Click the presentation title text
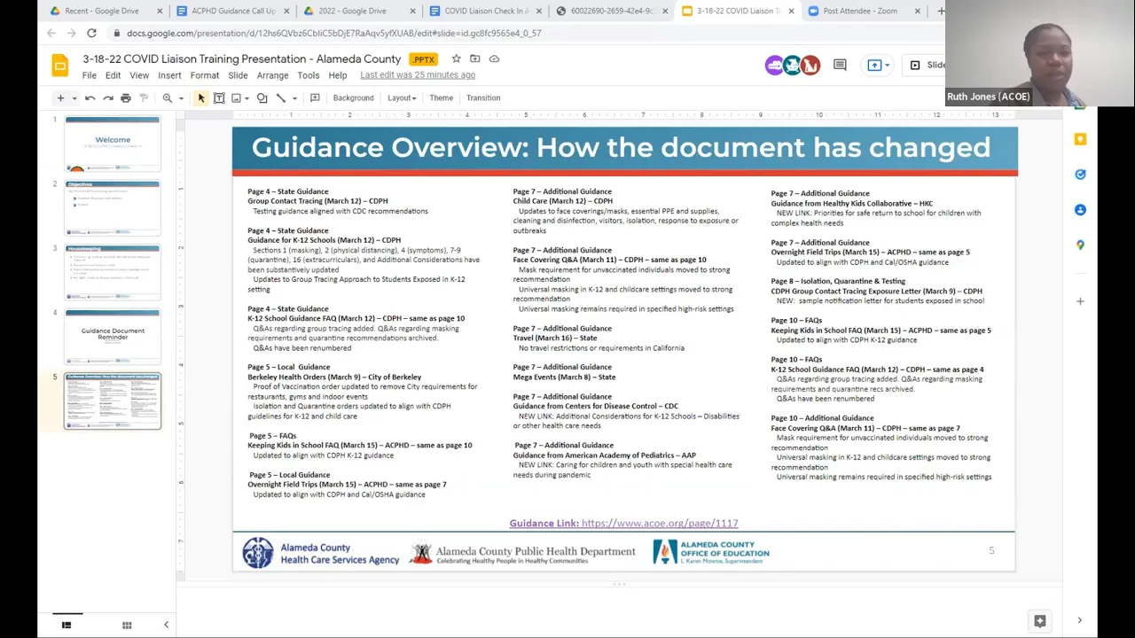 pyautogui.click(x=242, y=59)
